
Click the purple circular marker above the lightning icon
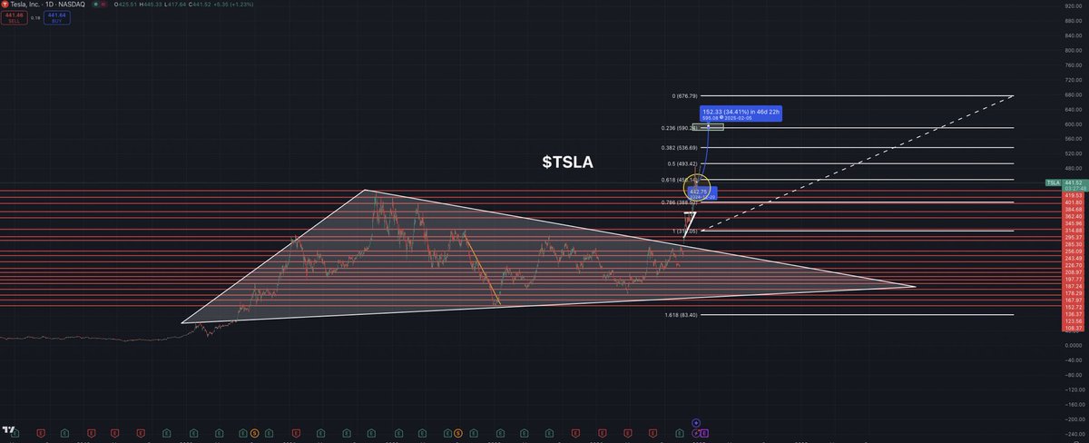pyautogui.click(x=695, y=423)
